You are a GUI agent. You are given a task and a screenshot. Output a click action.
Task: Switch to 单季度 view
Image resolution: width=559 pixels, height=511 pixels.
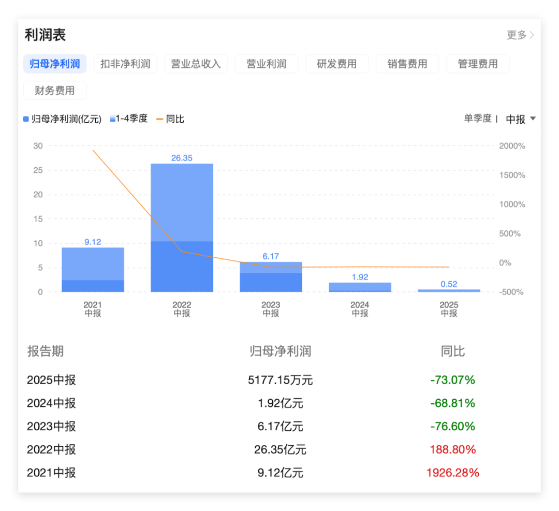[478, 119]
